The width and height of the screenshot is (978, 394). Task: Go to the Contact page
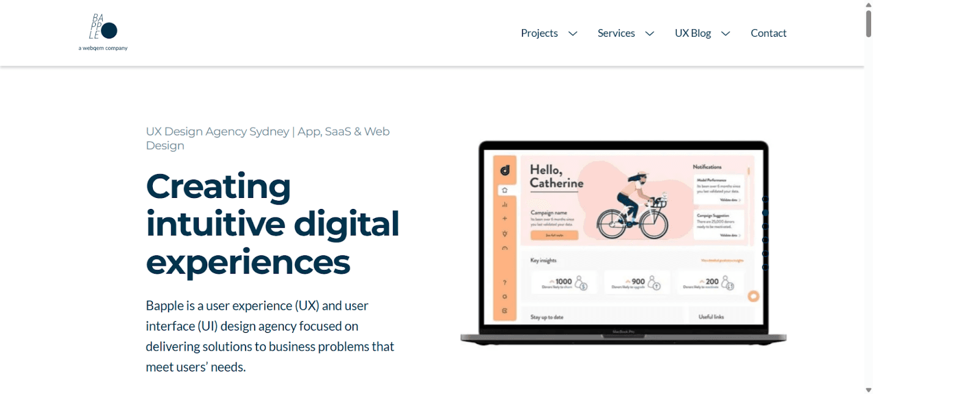[x=768, y=33]
